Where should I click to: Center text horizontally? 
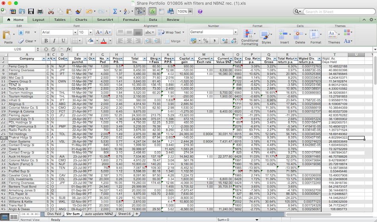click(x=129, y=41)
